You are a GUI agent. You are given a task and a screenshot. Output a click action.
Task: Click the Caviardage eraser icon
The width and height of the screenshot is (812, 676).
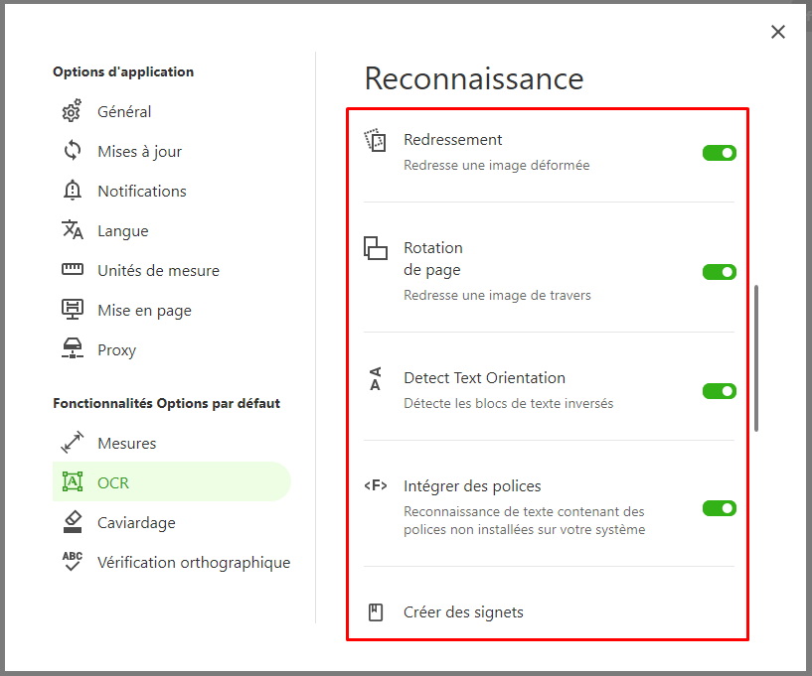coord(72,522)
